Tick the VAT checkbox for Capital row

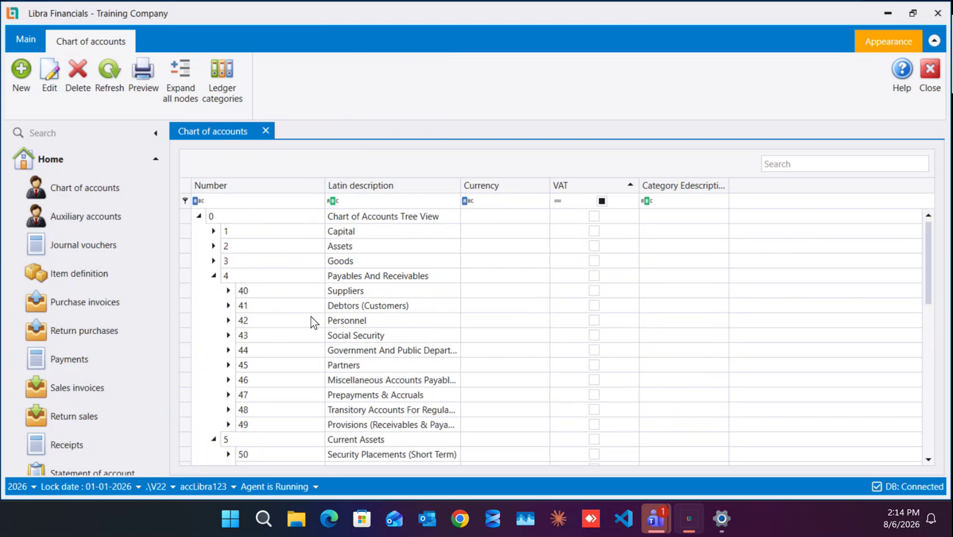pos(594,231)
